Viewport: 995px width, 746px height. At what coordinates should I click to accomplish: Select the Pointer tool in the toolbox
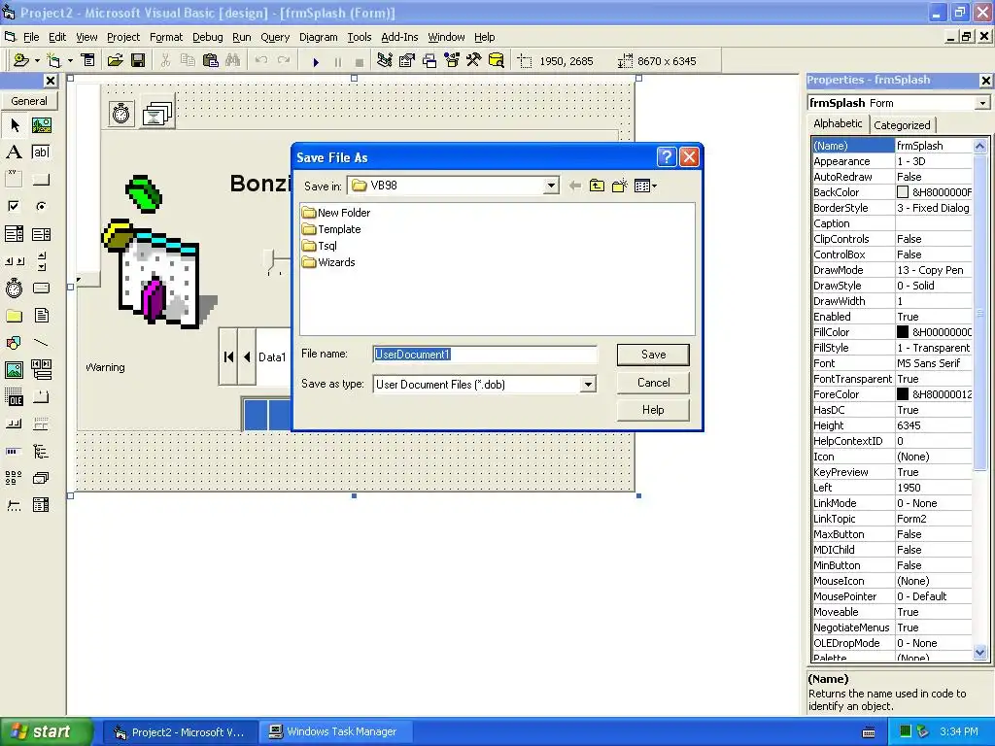point(14,125)
